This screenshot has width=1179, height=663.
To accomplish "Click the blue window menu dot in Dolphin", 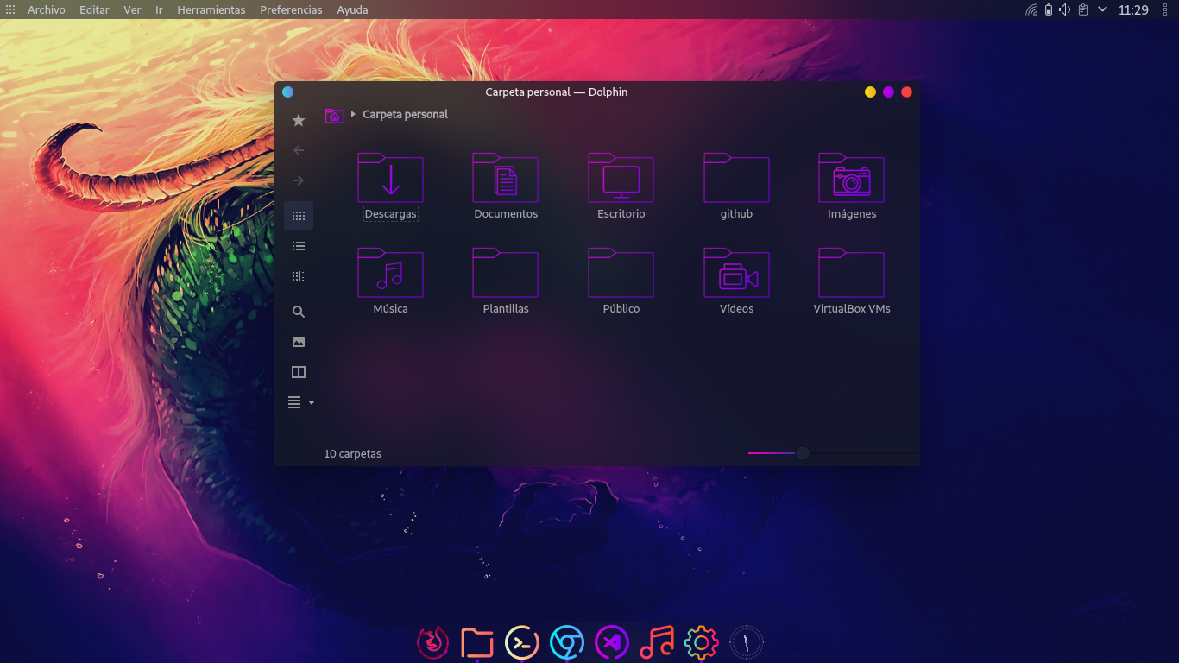I will click(288, 92).
